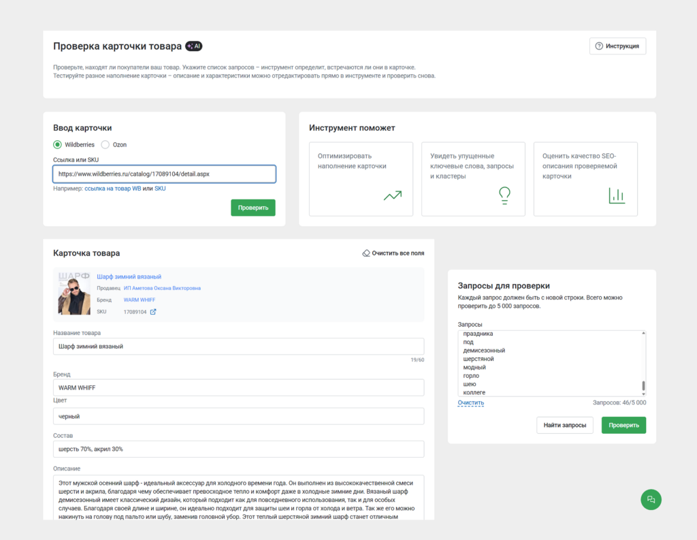The width and height of the screenshot is (697, 540).
Task: Open the WARM WHIFF brand link
Action: (139, 300)
